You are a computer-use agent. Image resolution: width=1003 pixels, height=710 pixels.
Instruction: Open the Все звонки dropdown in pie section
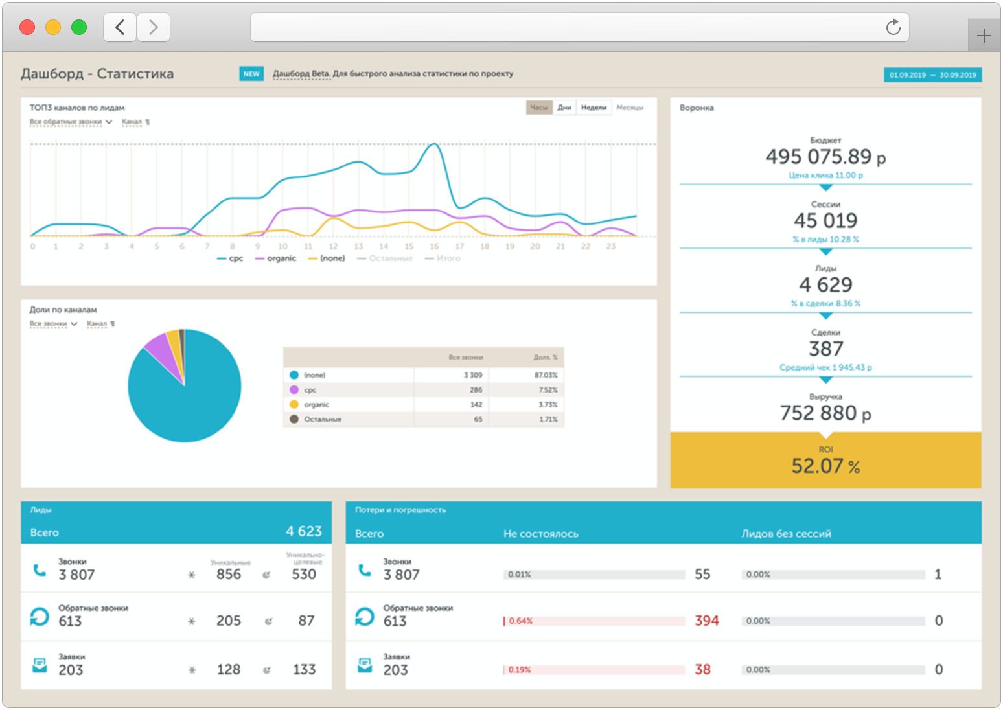[x=53, y=324]
